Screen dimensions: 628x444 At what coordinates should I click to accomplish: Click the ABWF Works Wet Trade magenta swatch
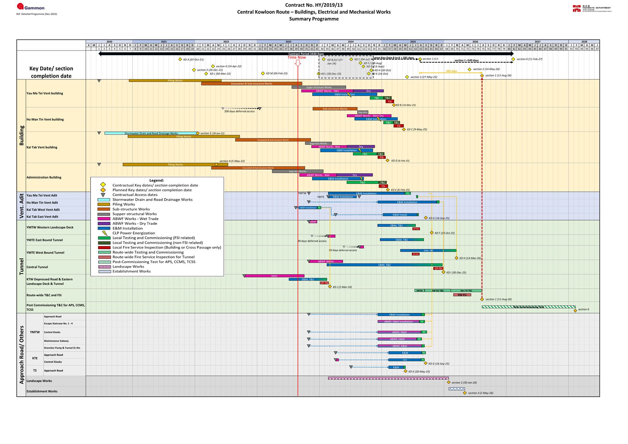pyautogui.click(x=104, y=219)
